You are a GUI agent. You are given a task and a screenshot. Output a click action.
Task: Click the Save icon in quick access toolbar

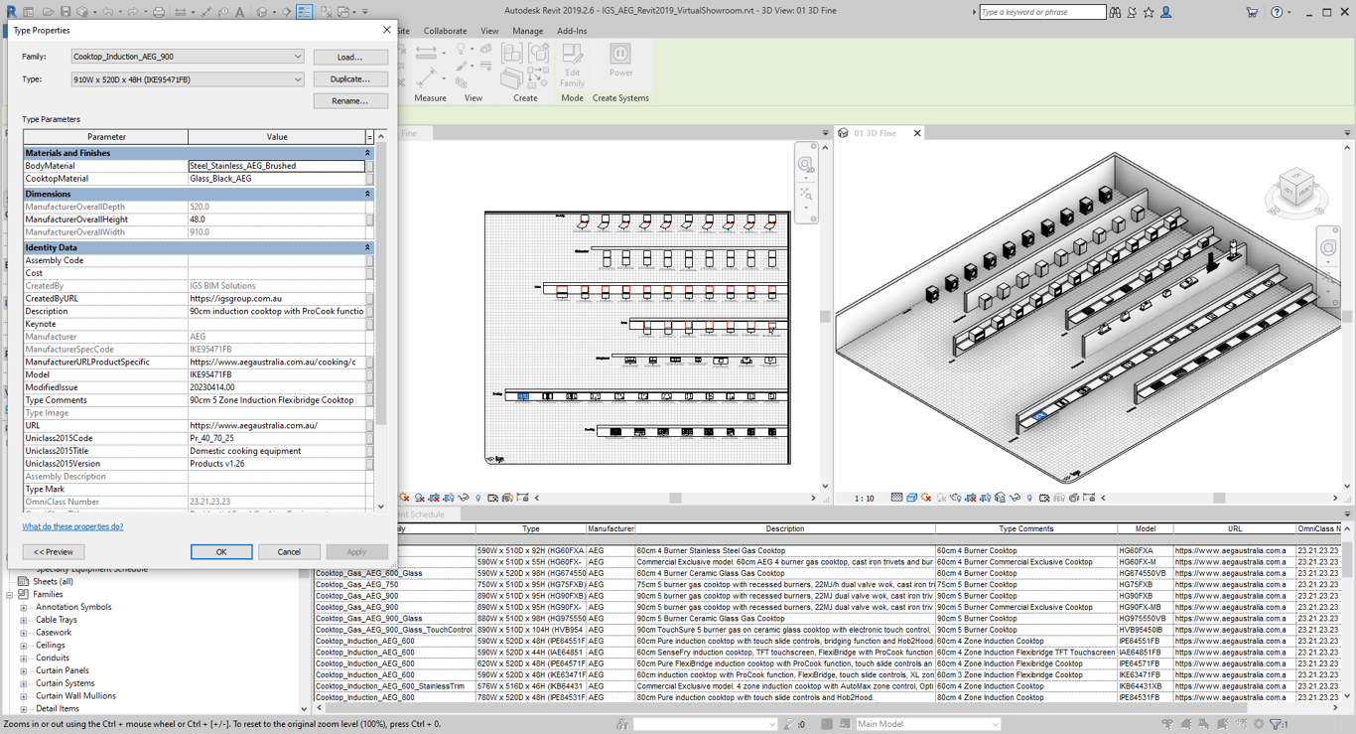[x=65, y=12]
